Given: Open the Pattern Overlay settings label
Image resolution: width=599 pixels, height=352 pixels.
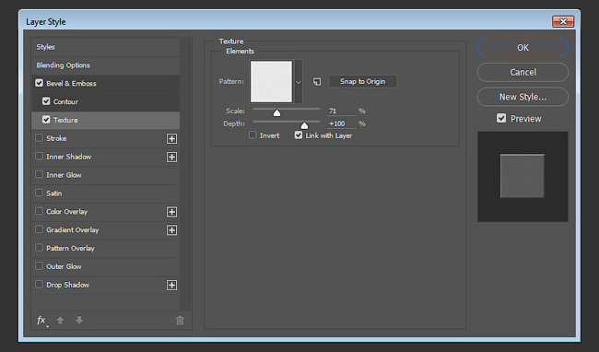Looking at the screenshot, I should point(70,248).
